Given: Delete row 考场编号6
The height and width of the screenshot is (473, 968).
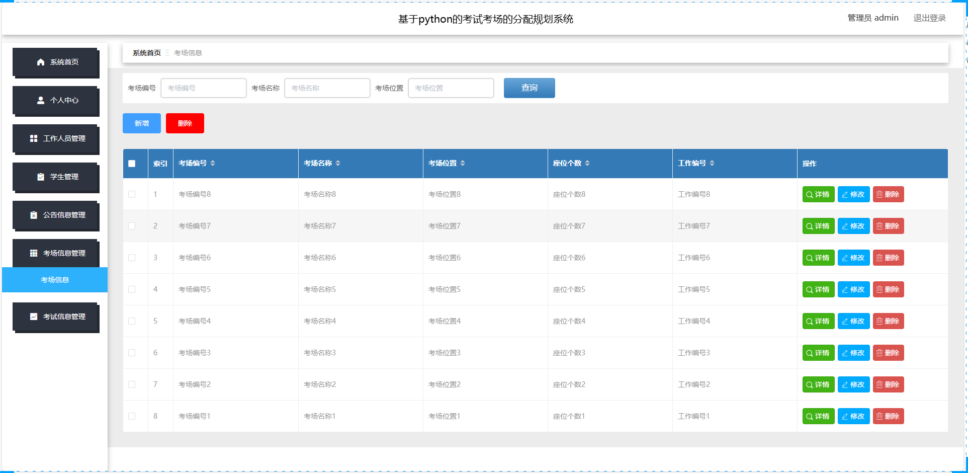Looking at the screenshot, I should click(888, 258).
